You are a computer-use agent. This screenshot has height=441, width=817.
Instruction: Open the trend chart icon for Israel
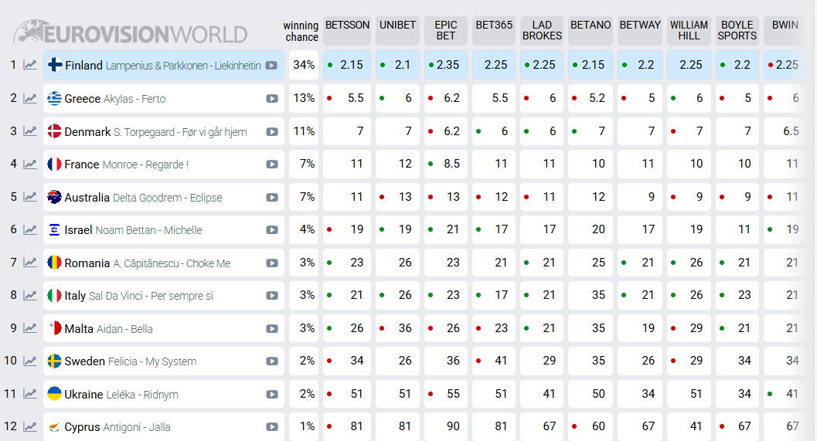click(30, 229)
